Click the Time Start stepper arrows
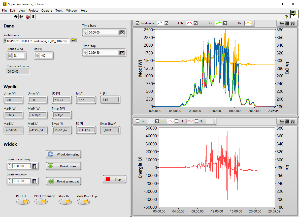This screenshot has width=299, height=217. point(85,33)
